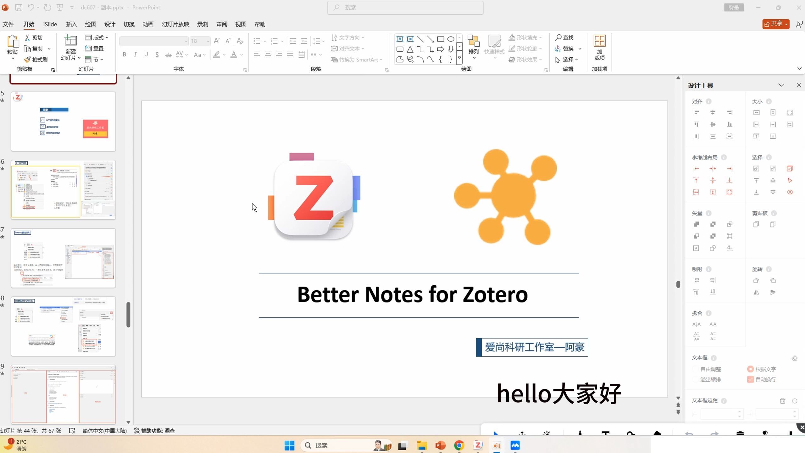Click the Find (查找) magnifier icon
This screenshot has height=453, width=805.
[x=558, y=37]
